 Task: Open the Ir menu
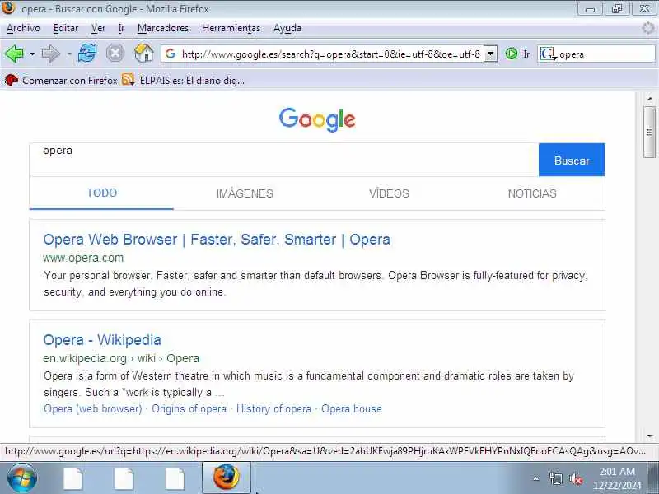pos(121,28)
